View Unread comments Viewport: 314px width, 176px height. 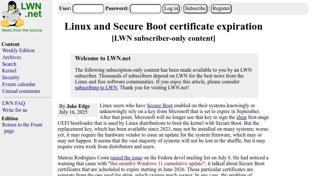(21, 91)
